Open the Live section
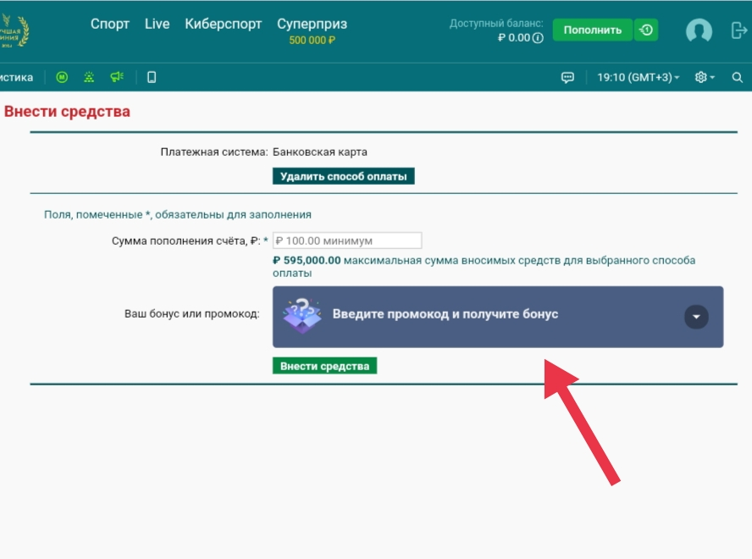This screenshot has height=559, width=752. tap(157, 24)
